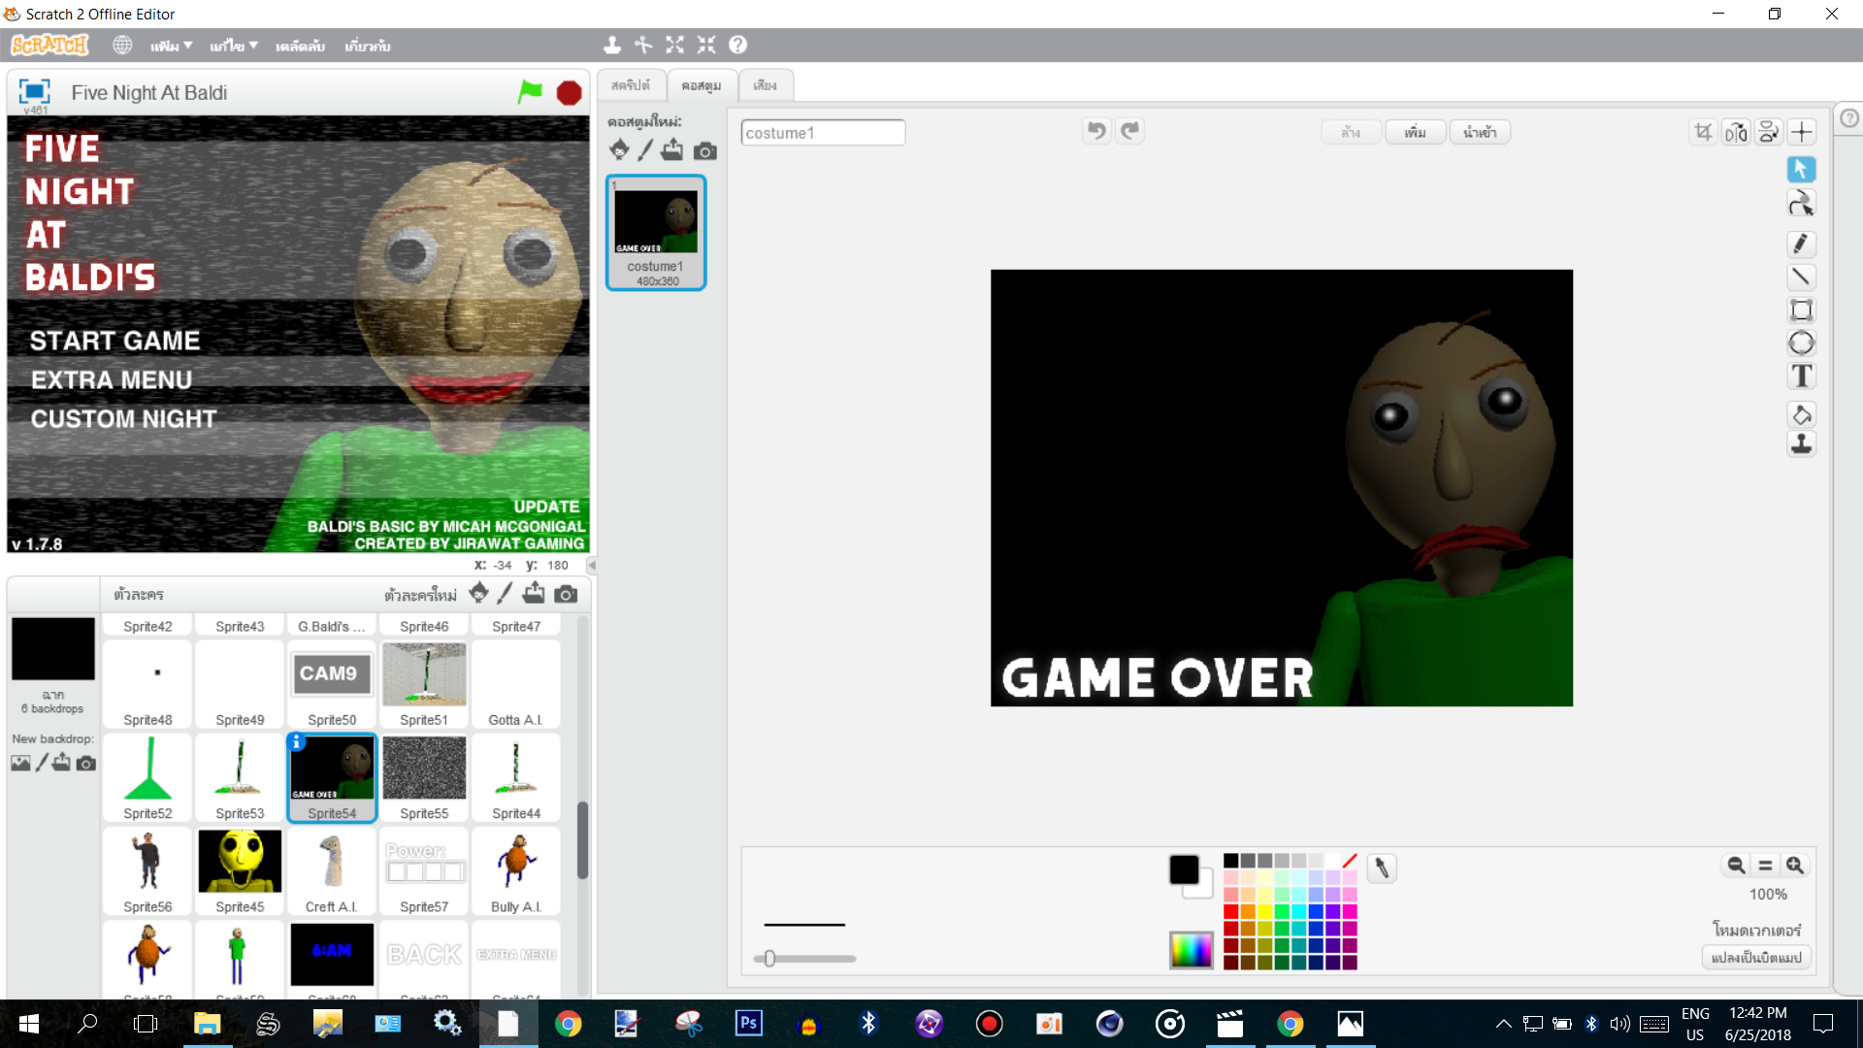The height and width of the screenshot is (1048, 1863).
Task: Expand the แก้ไข (Edit) dropdown menu
Action: coord(230,45)
